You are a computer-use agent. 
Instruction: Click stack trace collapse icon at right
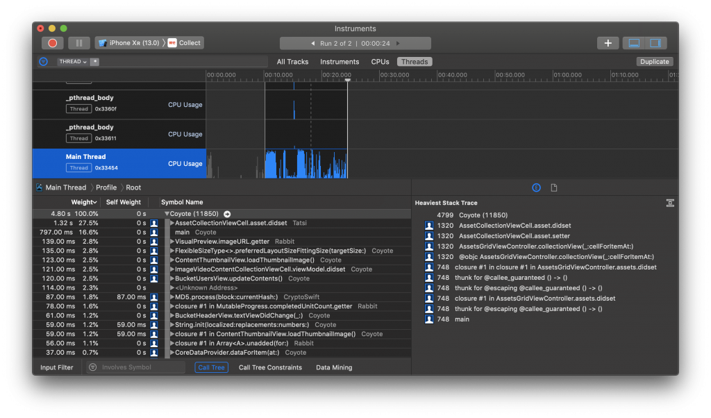670,203
